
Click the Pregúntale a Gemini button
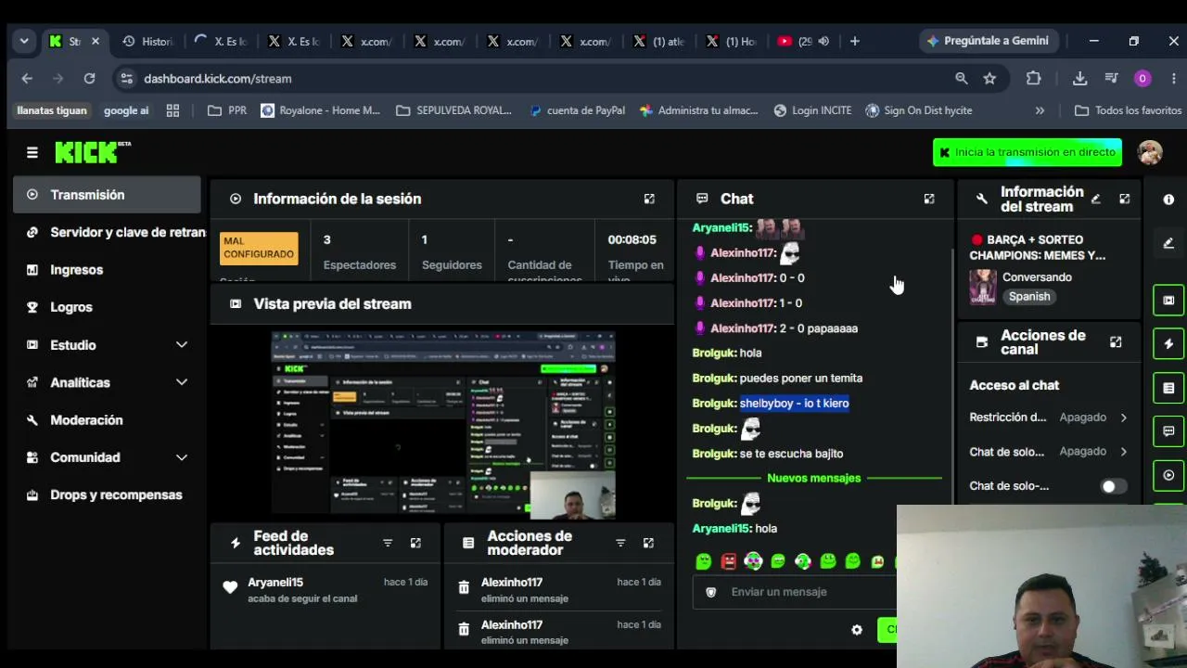[x=987, y=41]
